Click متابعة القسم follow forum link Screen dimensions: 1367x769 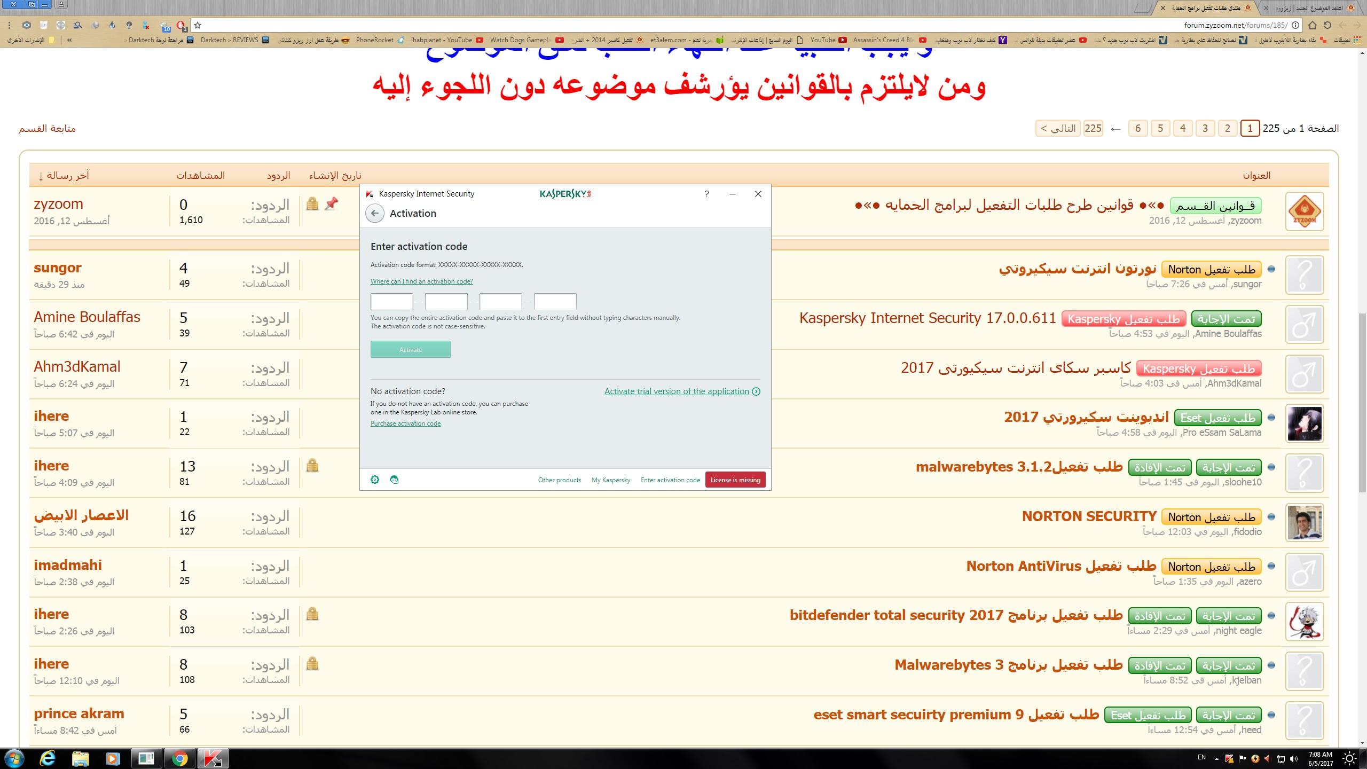tap(48, 129)
